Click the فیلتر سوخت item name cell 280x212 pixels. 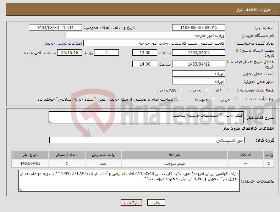[x=174, y=163]
